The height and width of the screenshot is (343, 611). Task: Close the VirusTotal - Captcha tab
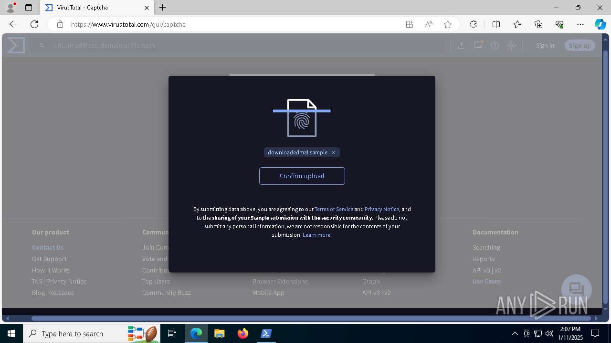click(x=147, y=8)
